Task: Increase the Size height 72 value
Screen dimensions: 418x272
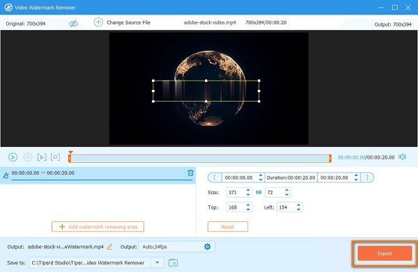Action: 287,190
